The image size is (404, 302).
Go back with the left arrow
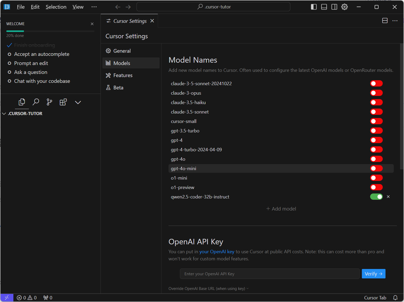click(118, 7)
